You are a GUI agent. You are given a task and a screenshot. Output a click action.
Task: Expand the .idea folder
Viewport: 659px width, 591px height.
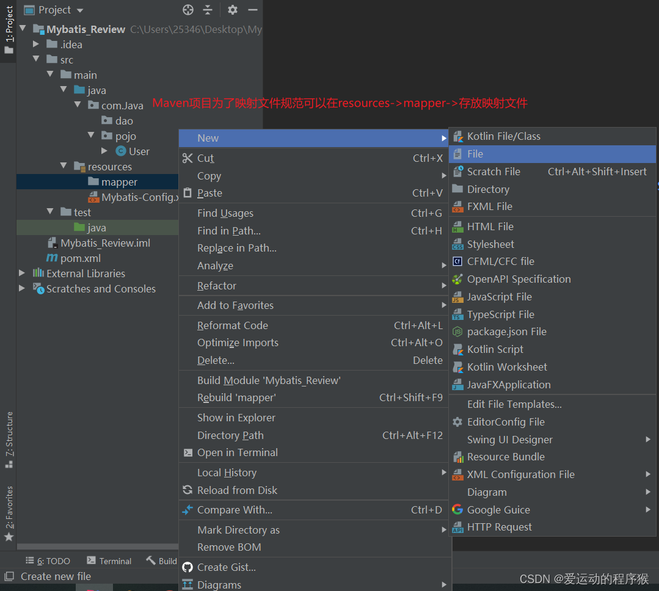coord(37,44)
